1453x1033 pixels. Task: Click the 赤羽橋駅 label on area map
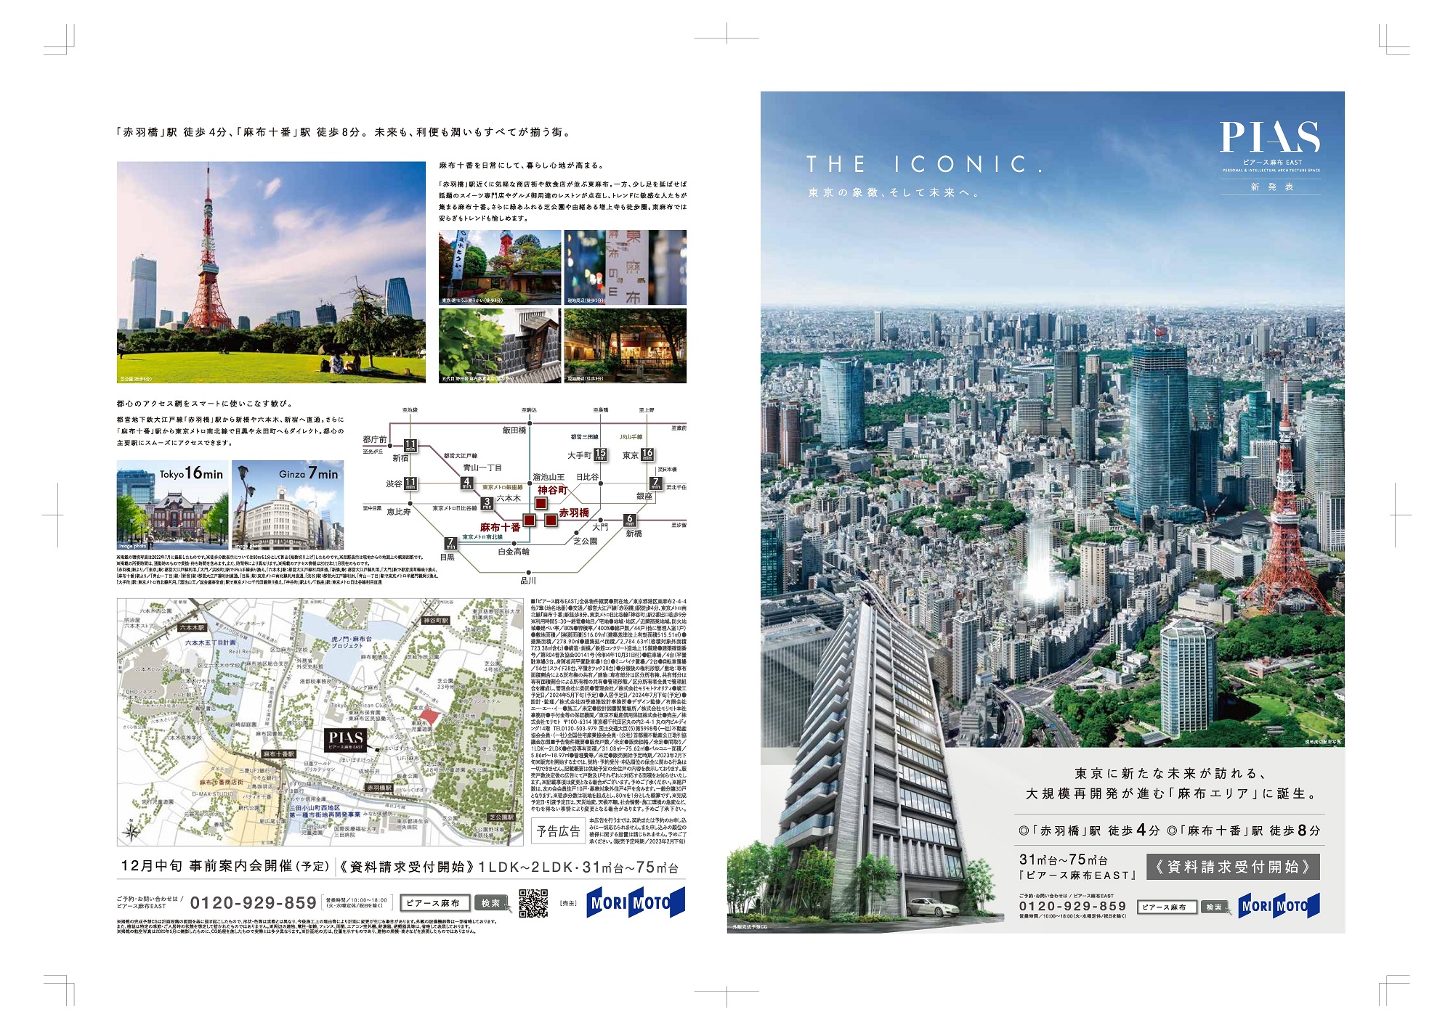379,788
